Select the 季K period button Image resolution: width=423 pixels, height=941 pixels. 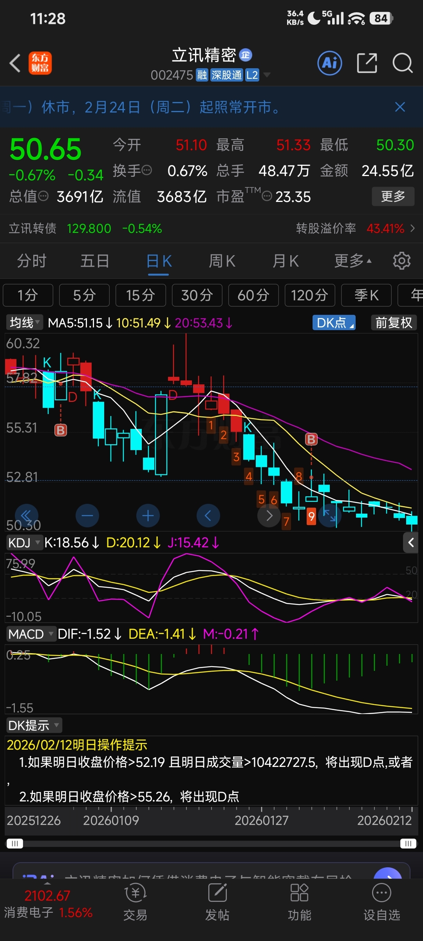(x=366, y=295)
